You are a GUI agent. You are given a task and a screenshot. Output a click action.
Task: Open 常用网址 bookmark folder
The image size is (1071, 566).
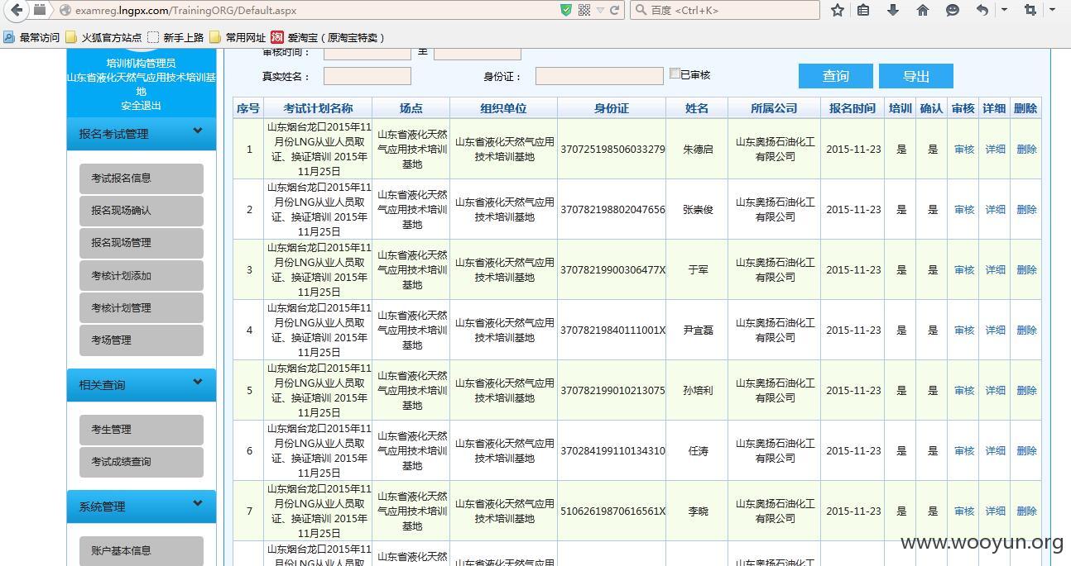[x=238, y=37]
